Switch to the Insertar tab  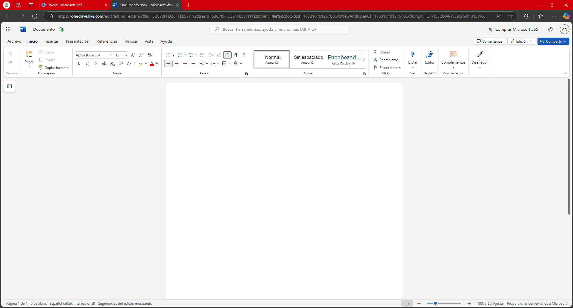[51, 41]
